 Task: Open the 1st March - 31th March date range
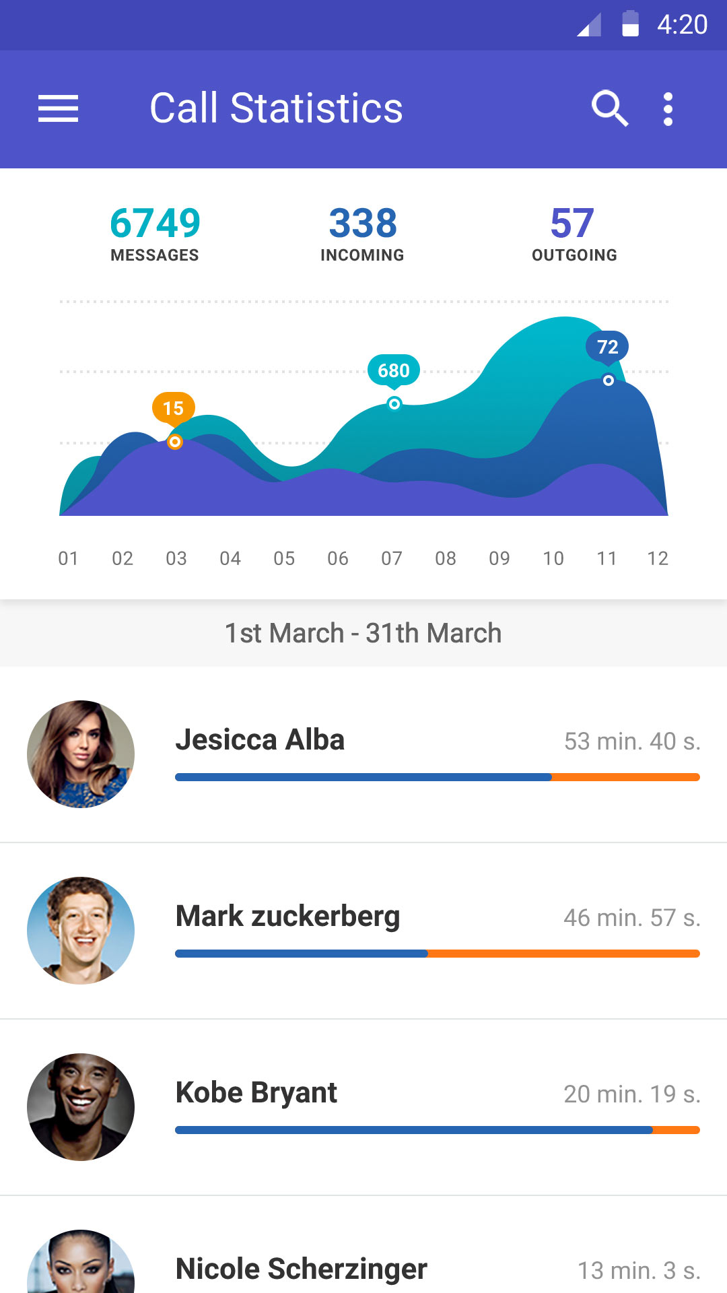coord(363,633)
